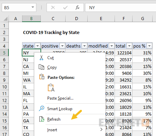
Task: Select column D header
Action: (76, 19)
